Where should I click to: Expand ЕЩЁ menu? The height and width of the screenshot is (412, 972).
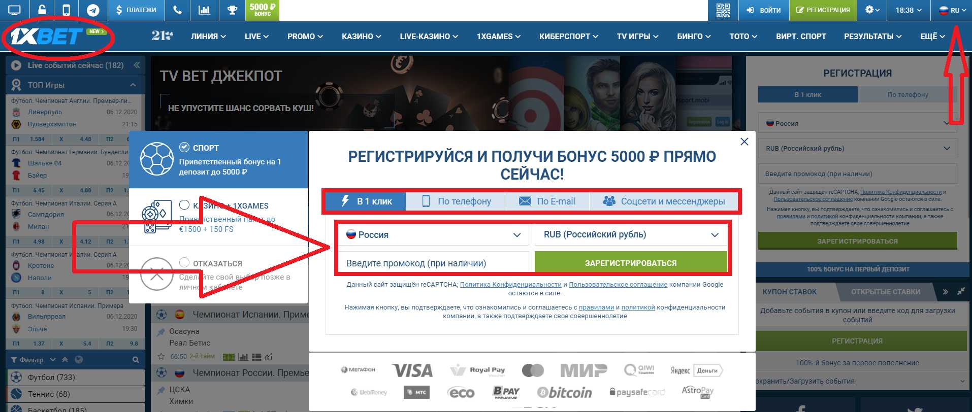[932, 36]
